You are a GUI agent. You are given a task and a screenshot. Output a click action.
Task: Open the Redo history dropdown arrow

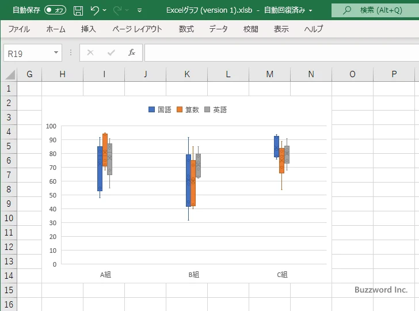click(x=127, y=10)
